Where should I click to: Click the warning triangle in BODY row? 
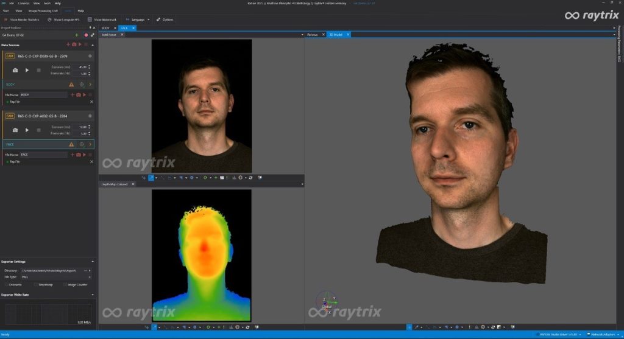[x=71, y=85]
